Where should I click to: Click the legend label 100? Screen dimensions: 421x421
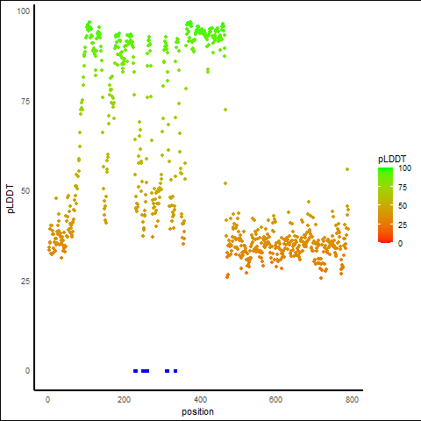click(404, 168)
